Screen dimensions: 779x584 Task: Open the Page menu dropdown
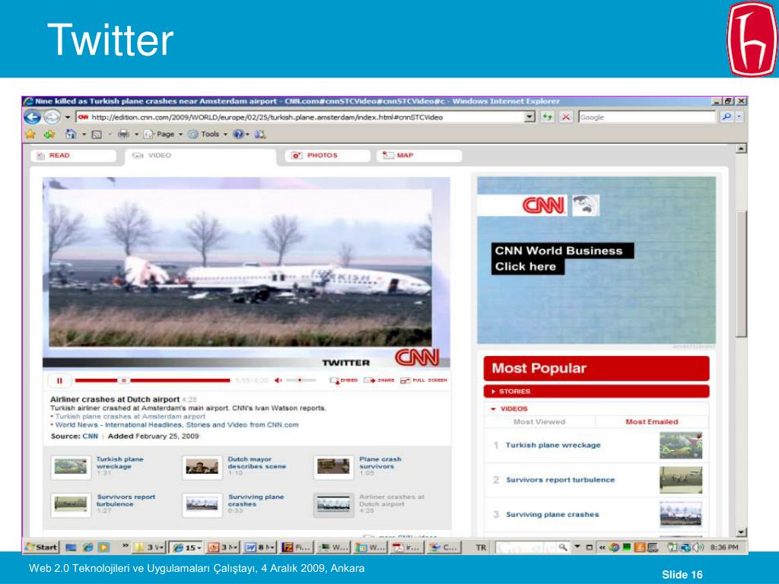164,134
